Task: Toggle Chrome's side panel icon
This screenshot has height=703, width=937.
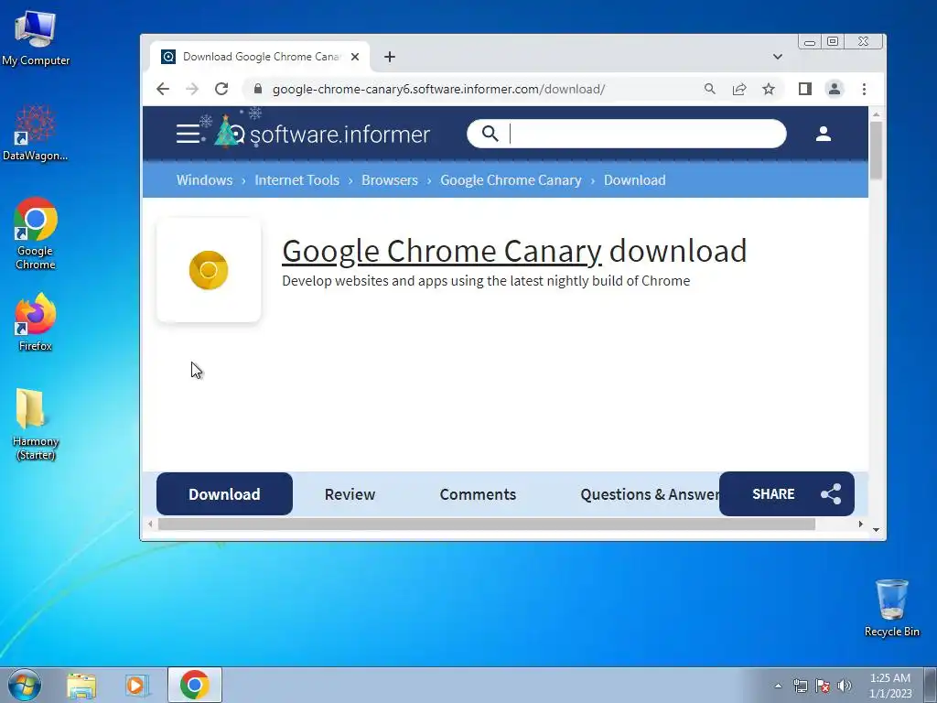Action: pyautogui.click(x=805, y=89)
